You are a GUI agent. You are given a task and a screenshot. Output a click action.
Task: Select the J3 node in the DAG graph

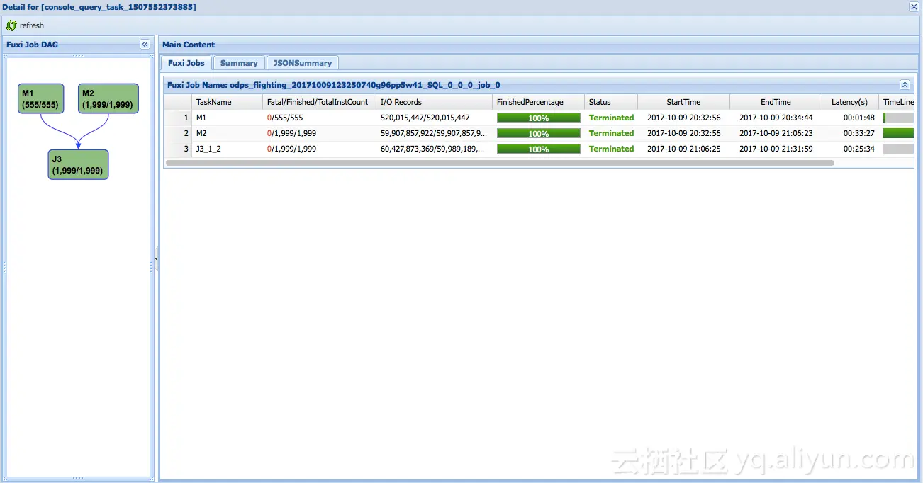(77, 164)
